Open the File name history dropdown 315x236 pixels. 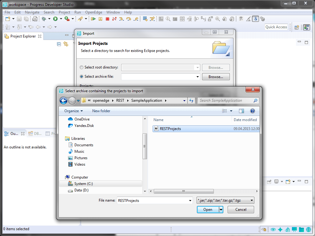[x=190, y=200]
